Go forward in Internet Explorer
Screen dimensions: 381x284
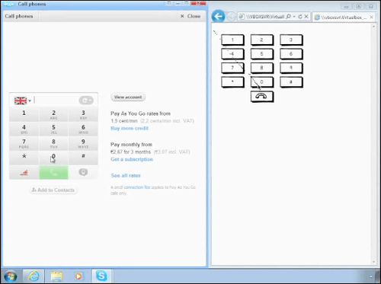pos(231,17)
